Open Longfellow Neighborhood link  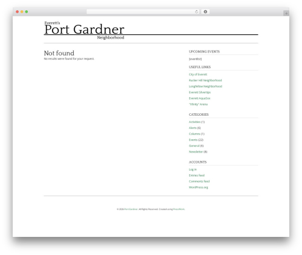coord(205,86)
